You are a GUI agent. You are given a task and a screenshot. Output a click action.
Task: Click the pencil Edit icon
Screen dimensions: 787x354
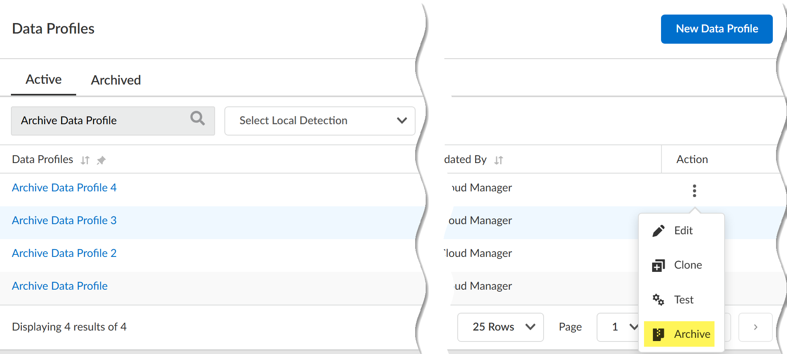[659, 231]
